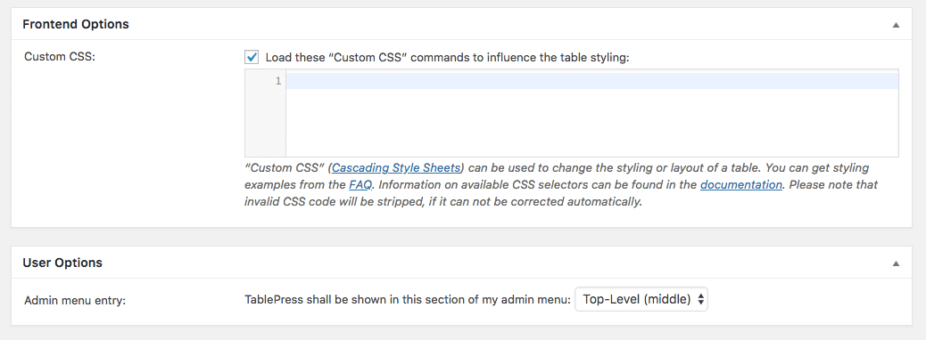Click the Frontend Options heading
Image resolution: width=926 pixels, height=340 pixels.
click(x=76, y=24)
